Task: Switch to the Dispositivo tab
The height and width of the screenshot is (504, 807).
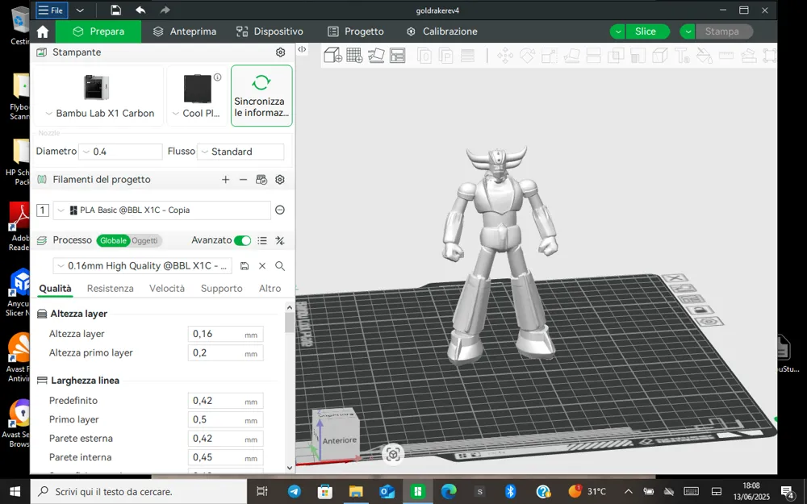Action: (x=270, y=31)
